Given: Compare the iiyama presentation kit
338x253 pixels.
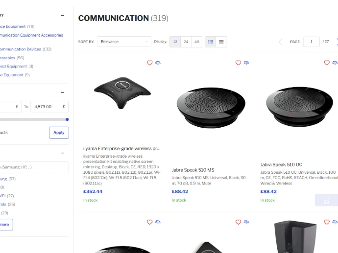Looking at the screenshot, I should tap(158, 63).
